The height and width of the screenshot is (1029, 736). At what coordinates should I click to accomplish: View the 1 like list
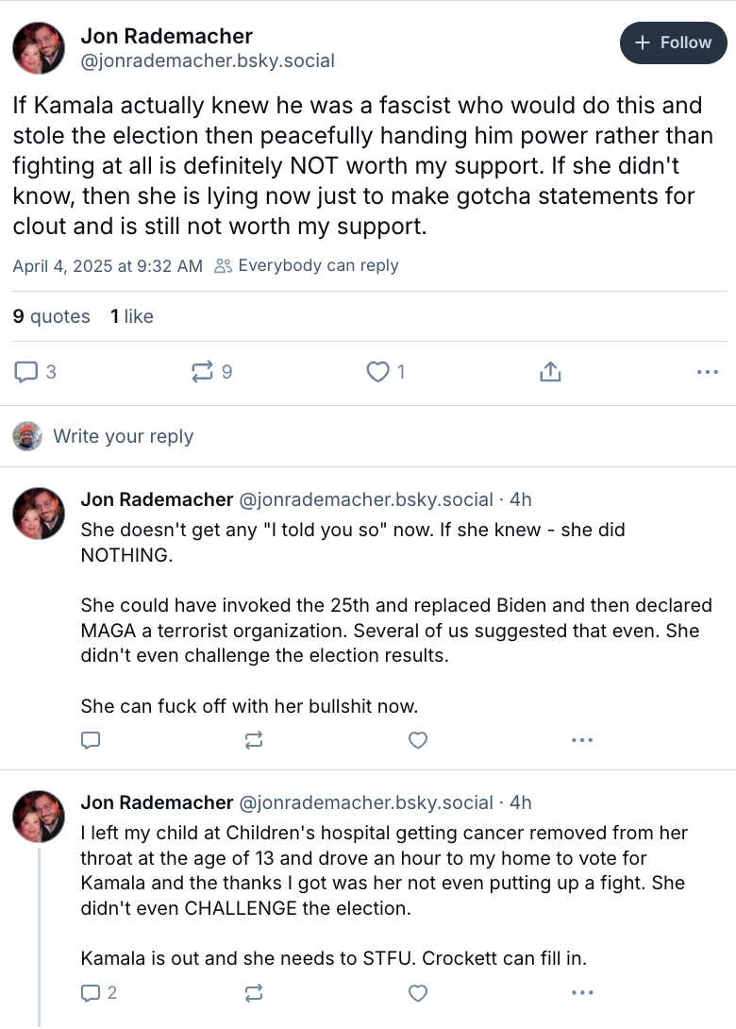click(132, 316)
